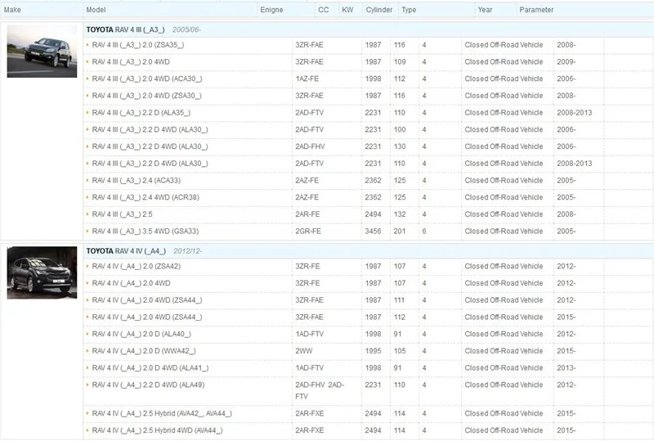Screen dimensions: 654x441
Task: Select the Model column header
Action: tap(96, 10)
